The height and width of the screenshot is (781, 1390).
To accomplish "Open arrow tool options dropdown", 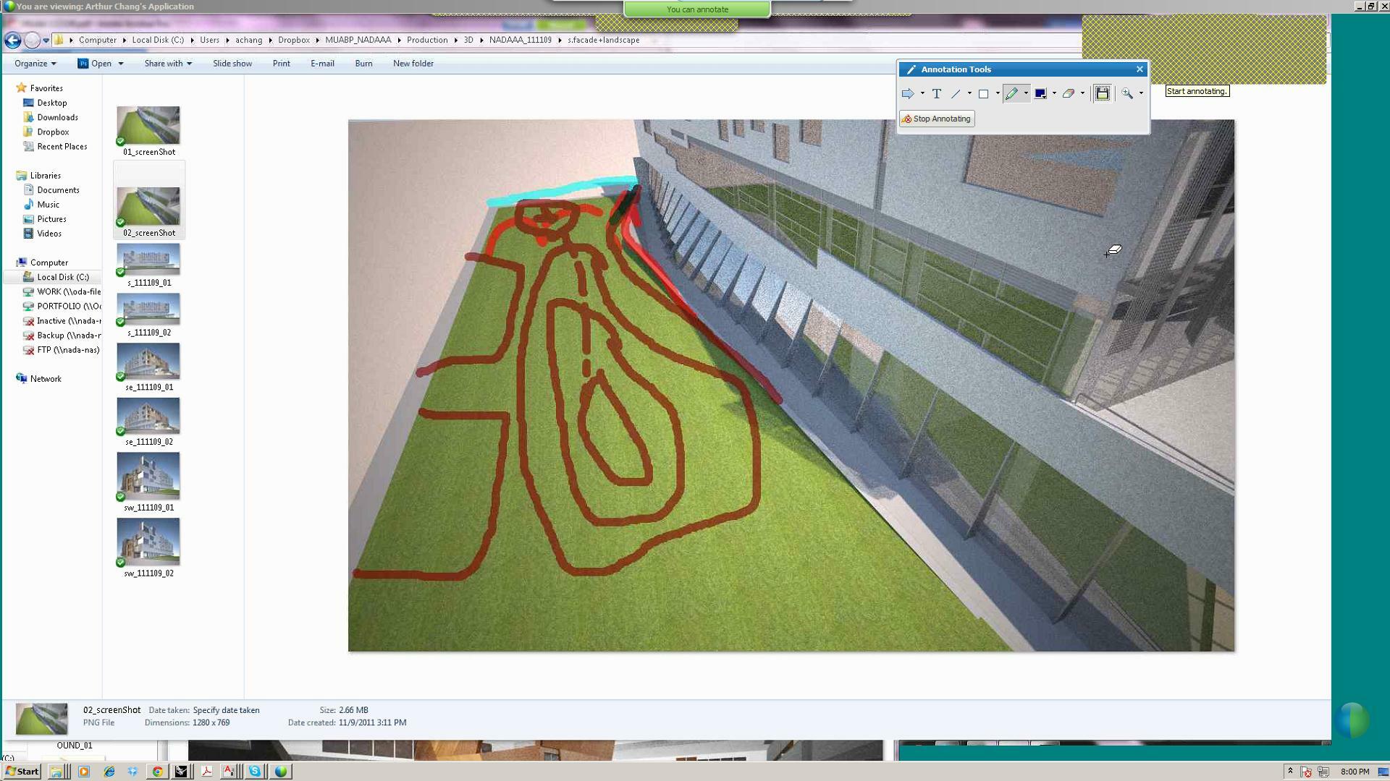I will pos(922,93).
